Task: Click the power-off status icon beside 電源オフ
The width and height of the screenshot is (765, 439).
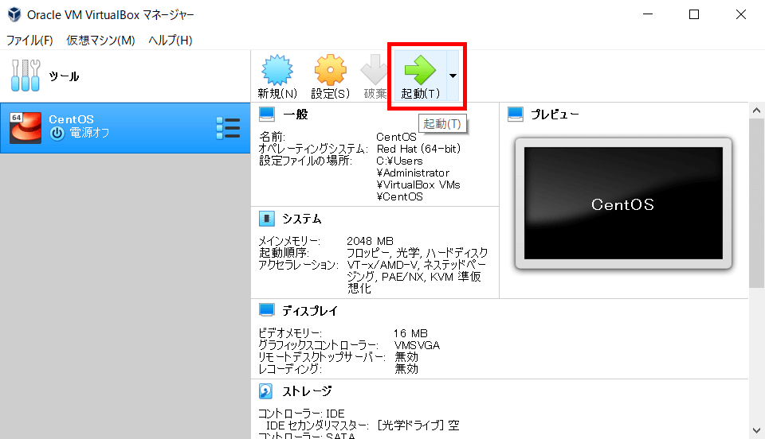Action: [57, 133]
